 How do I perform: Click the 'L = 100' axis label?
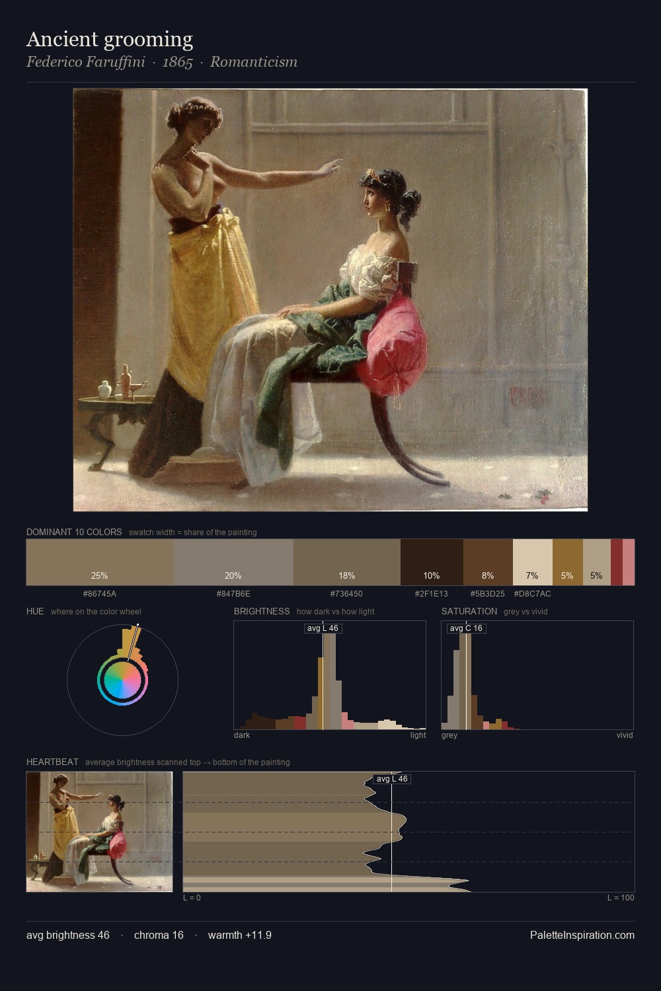[621, 898]
